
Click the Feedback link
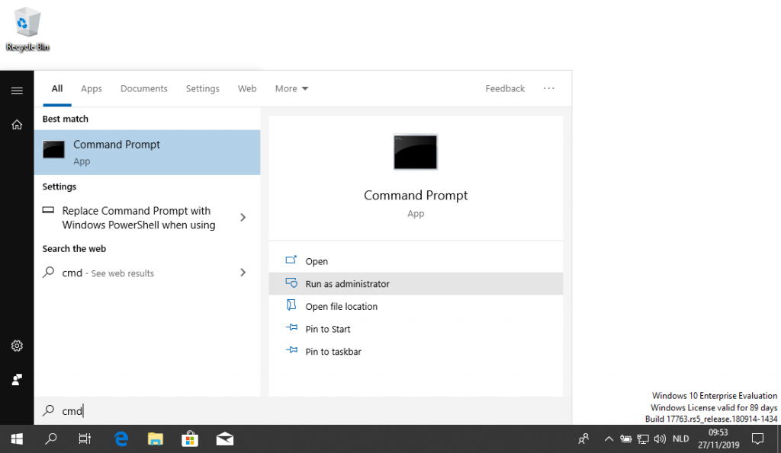(x=505, y=88)
